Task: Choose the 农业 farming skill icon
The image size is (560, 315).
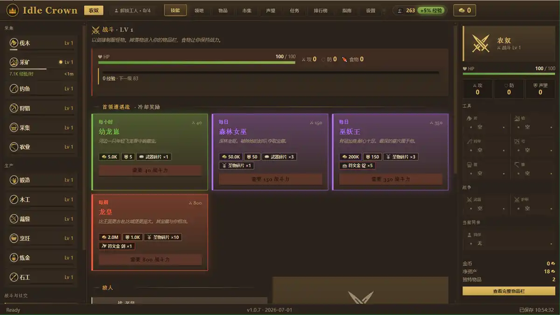Action: [x=14, y=147]
